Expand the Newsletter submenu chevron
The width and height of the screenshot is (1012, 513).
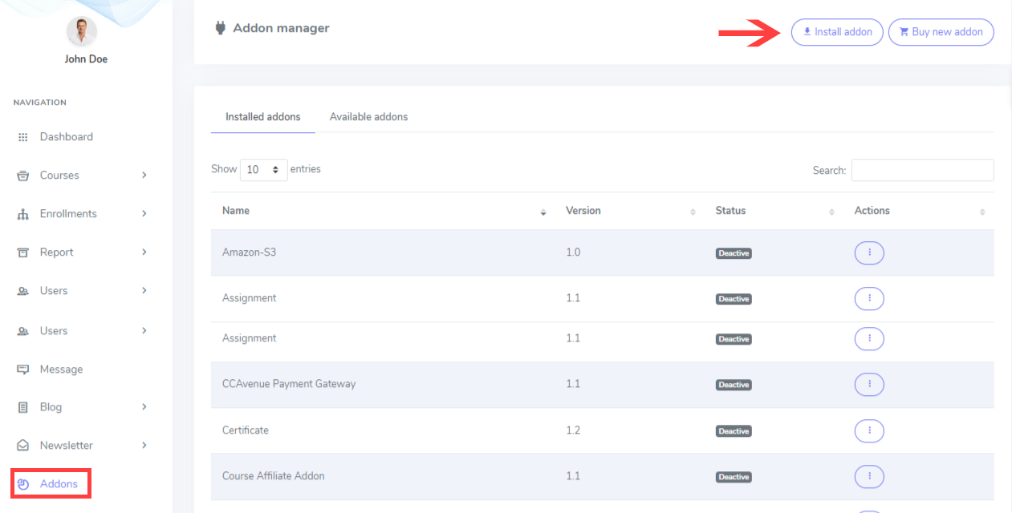(x=144, y=446)
